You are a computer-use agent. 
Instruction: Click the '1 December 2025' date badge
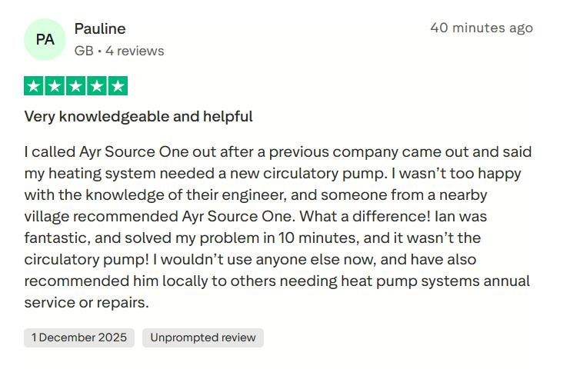tap(79, 337)
